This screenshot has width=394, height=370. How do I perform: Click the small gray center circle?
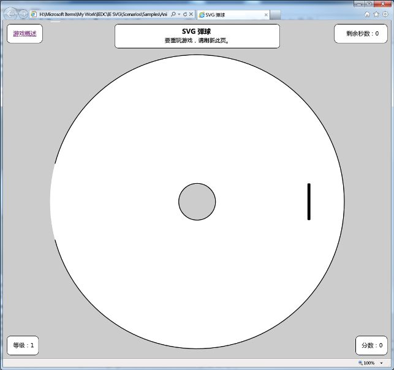pos(197,202)
